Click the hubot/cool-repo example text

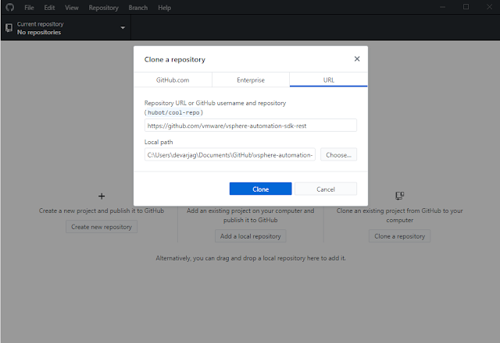pyautogui.click(x=173, y=112)
